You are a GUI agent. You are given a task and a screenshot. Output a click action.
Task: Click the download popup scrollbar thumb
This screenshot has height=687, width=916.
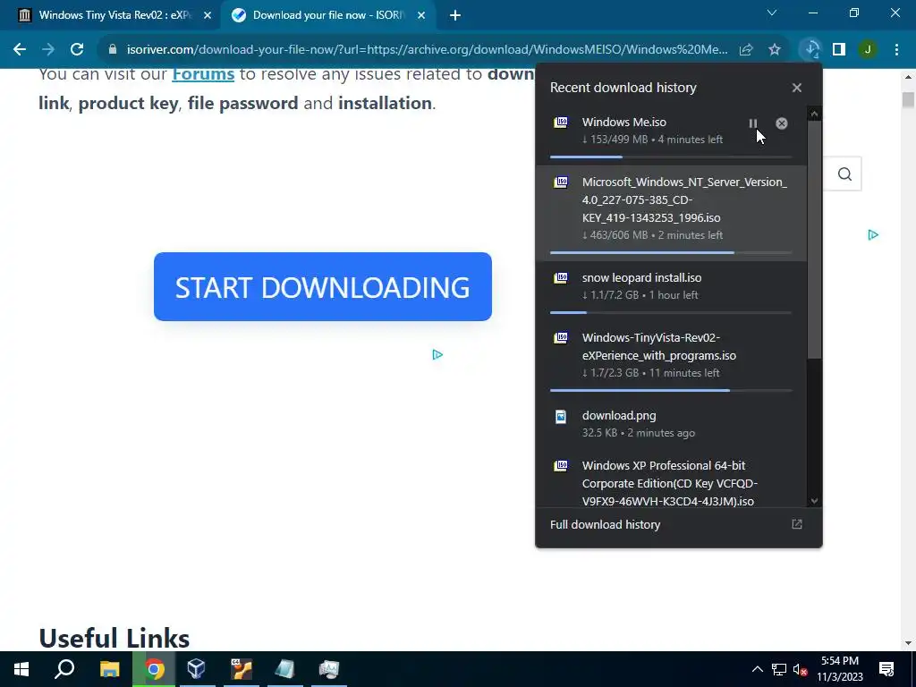814,240
